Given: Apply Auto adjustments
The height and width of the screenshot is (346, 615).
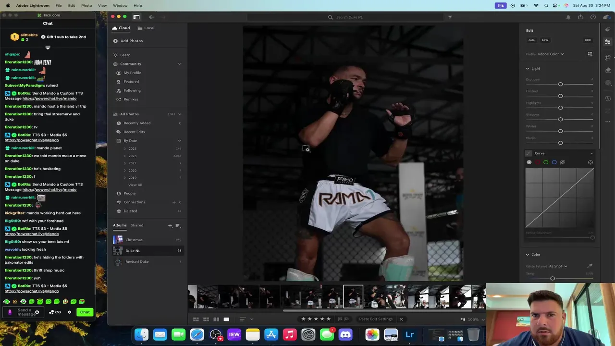Looking at the screenshot, I should click(x=531, y=40).
